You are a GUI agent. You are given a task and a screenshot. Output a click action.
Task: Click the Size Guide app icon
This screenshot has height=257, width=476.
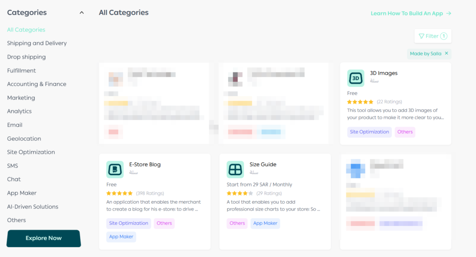(x=235, y=170)
